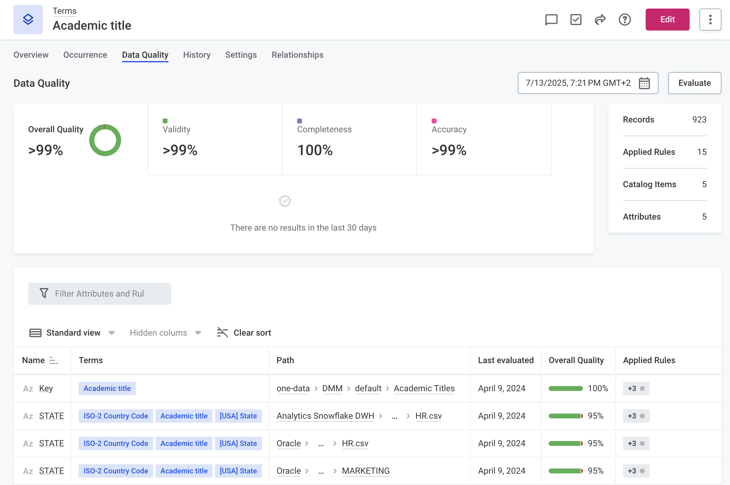The image size is (730, 485).
Task: Click the Clear sort button
Action: click(x=244, y=333)
